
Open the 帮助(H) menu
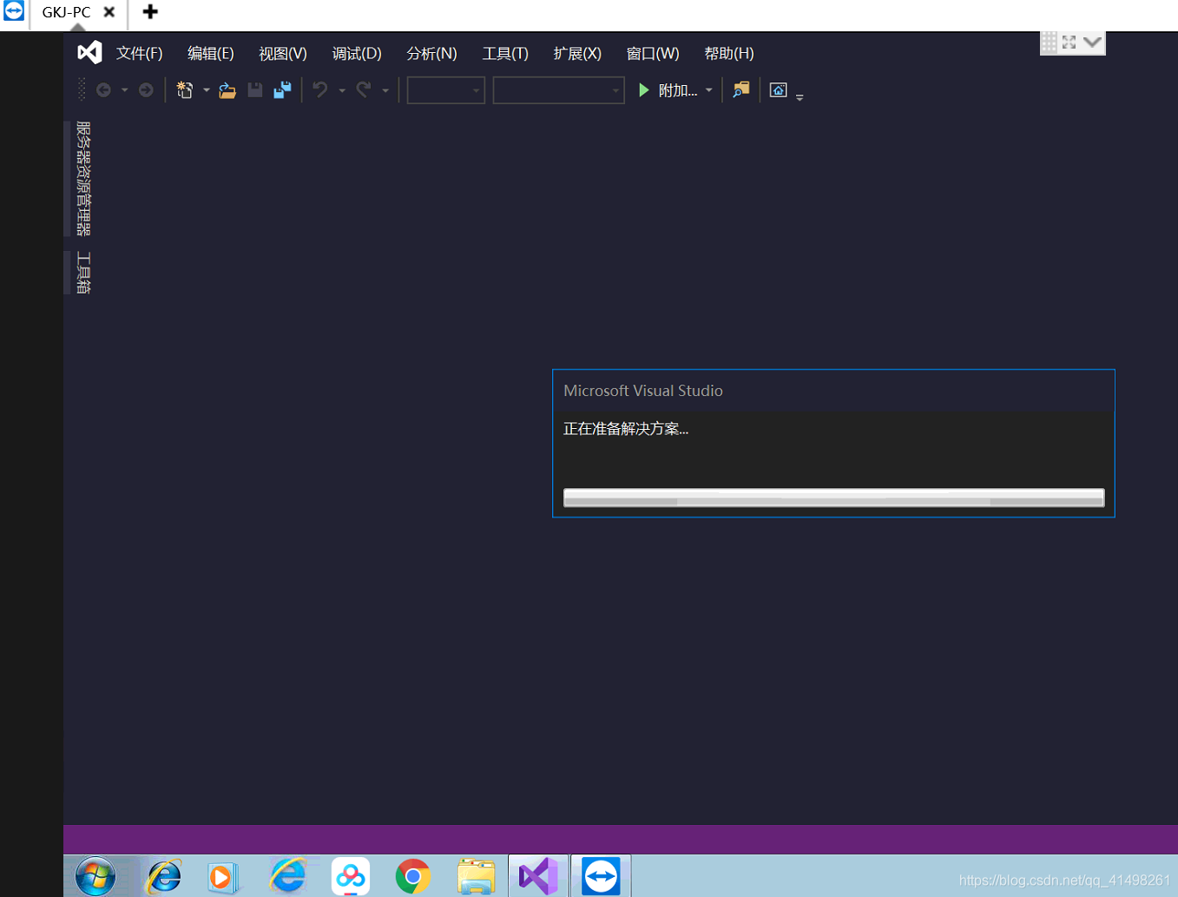pyautogui.click(x=729, y=54)
